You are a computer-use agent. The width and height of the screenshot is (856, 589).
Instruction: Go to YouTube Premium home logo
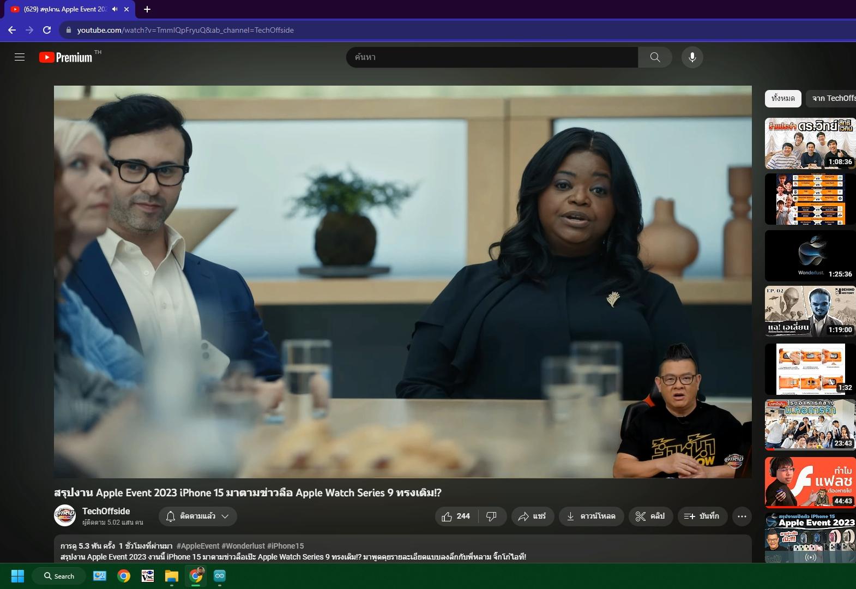(x=66, y=57)
